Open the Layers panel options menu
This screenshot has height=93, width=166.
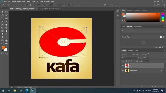point(164,50)
